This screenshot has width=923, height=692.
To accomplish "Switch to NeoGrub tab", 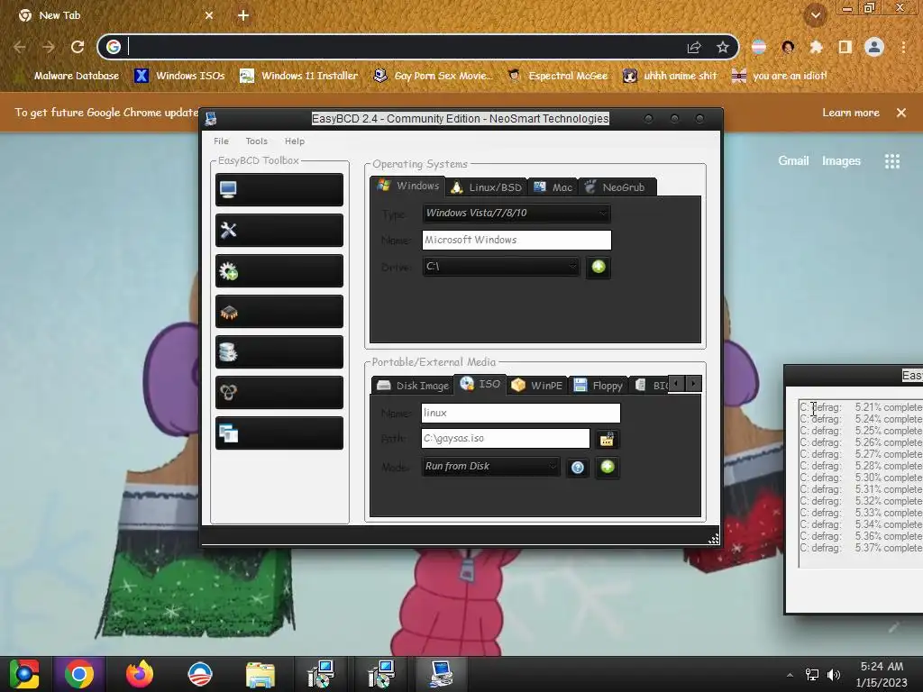I will pos(617,187).
